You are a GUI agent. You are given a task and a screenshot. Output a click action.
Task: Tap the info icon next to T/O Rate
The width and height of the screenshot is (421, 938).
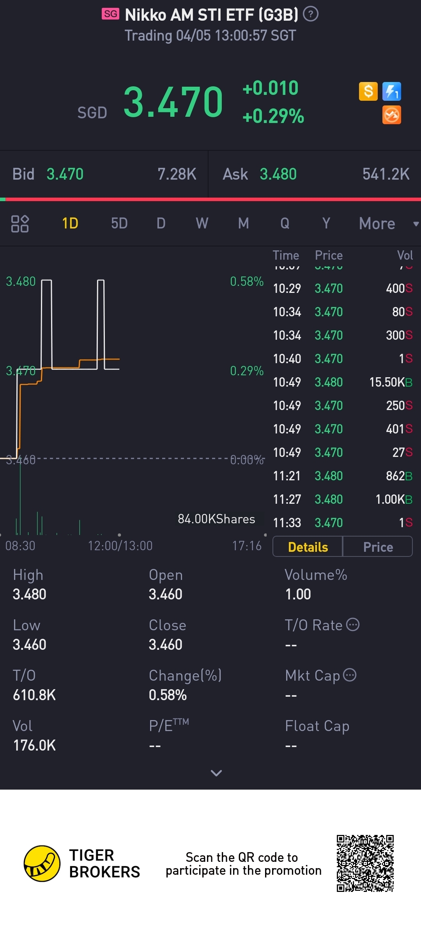coord(353,625)
